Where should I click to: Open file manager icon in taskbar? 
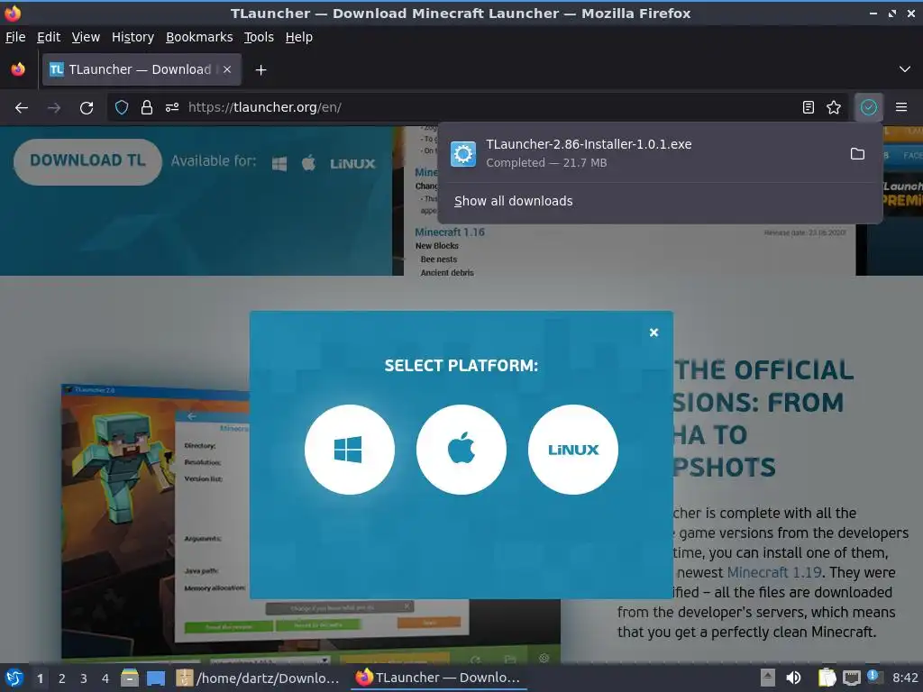point(130,678)
